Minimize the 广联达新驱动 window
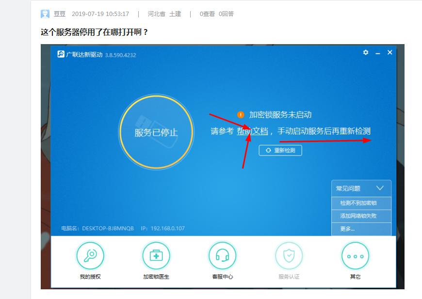Screen dimensions: 422x299 [x=378, y=53]
